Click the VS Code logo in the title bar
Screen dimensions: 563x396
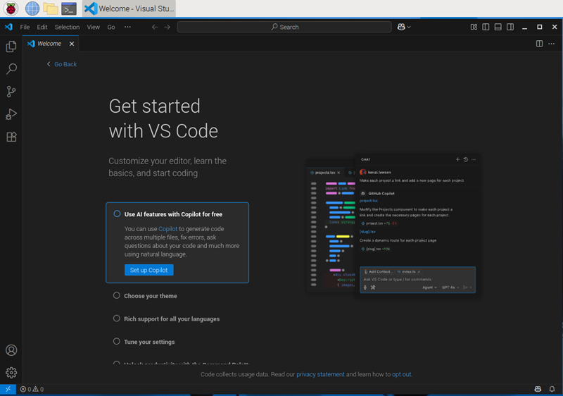coord(8,27)
